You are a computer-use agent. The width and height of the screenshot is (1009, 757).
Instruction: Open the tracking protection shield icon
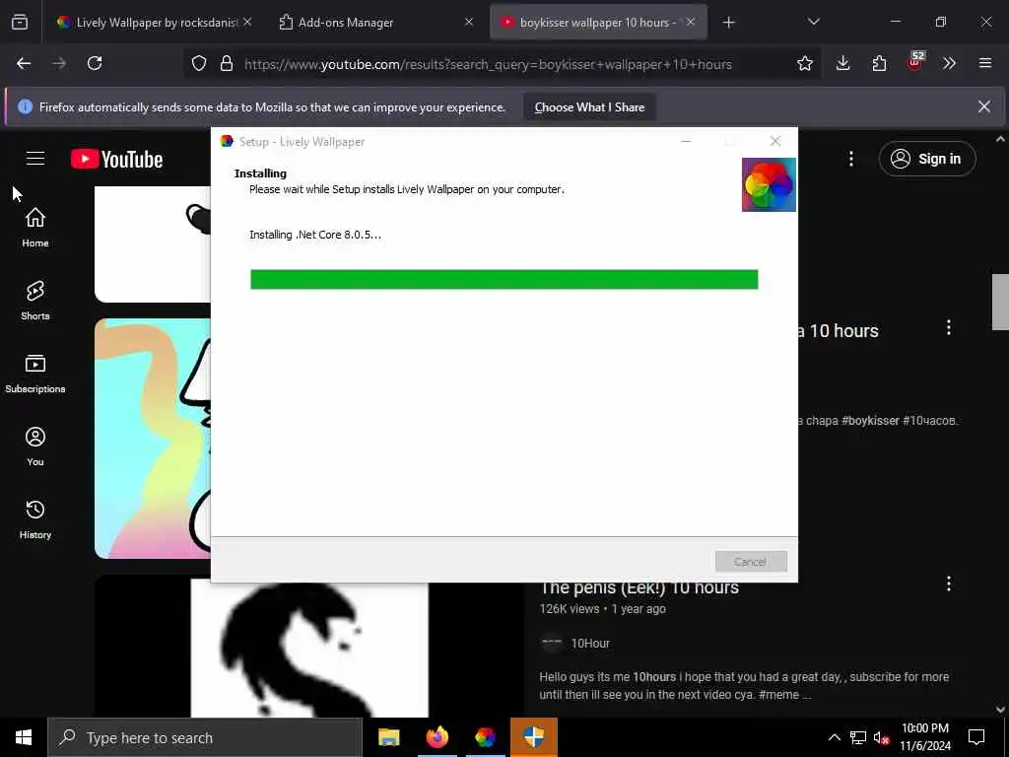click(x=199, y=64)
